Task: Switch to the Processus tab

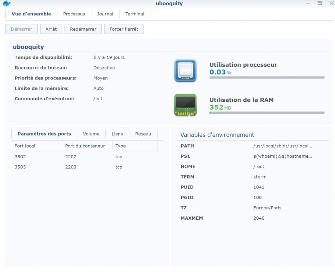Action: 74,14
